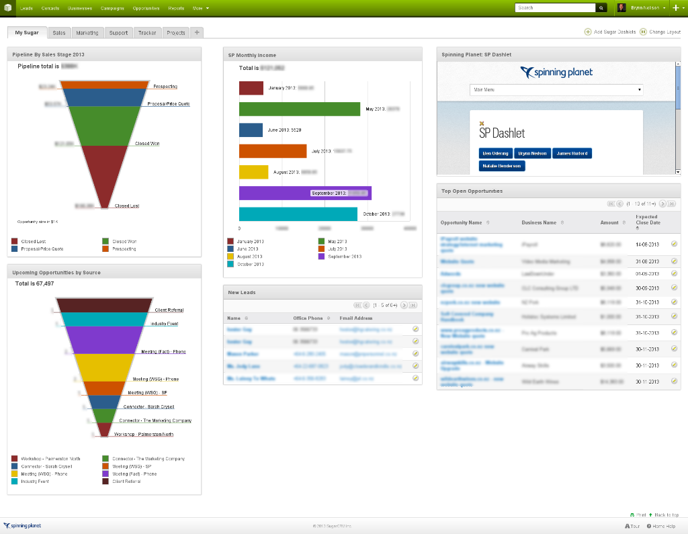Click the Add Sugar Dashlets plus icon
The height and width of the screenshot is (534, 688).
coord(588,32)
